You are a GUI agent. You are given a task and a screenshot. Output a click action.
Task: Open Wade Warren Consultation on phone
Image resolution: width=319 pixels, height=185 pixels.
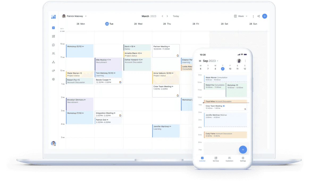(x=225, y=79)
